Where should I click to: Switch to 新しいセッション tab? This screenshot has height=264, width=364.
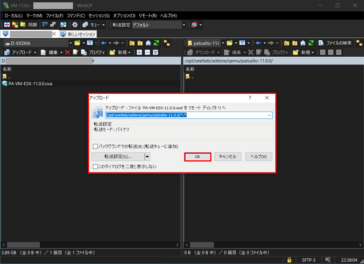click(x=78, y=34)
